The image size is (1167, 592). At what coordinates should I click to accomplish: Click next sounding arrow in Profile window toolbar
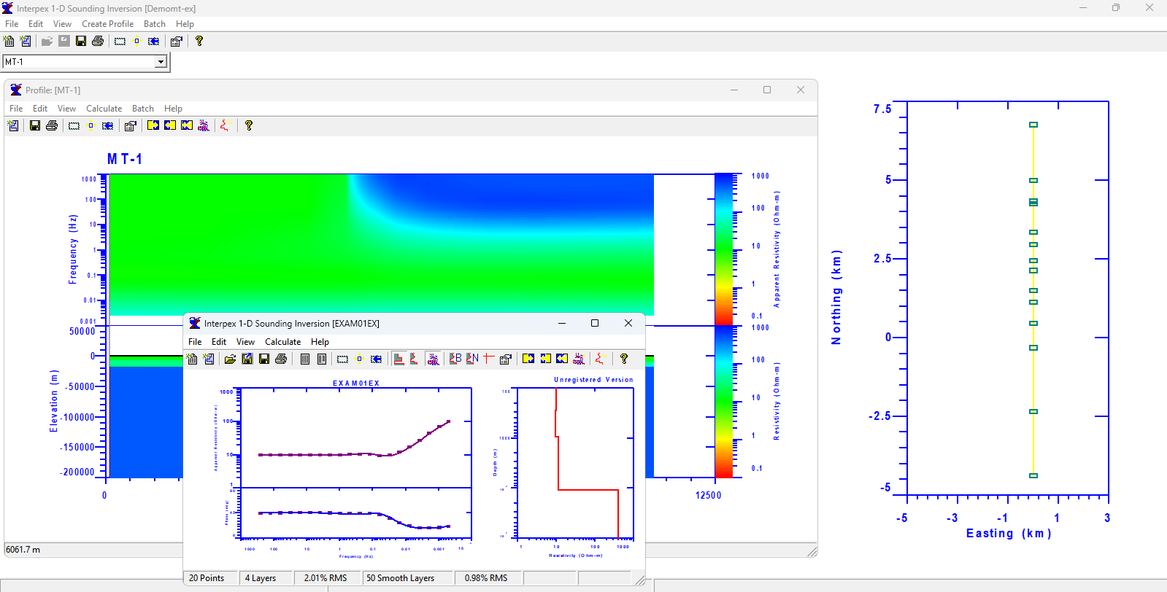coord(153,126)
